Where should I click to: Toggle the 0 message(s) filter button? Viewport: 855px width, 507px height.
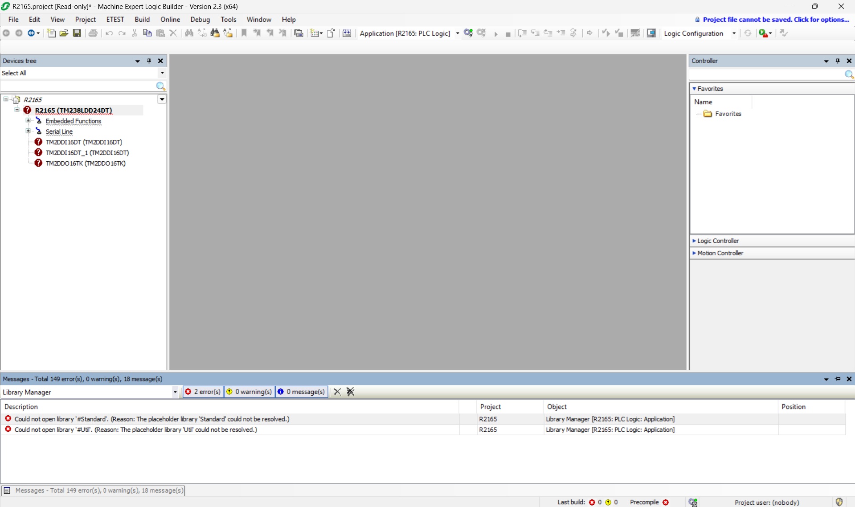tap(302, 392)
